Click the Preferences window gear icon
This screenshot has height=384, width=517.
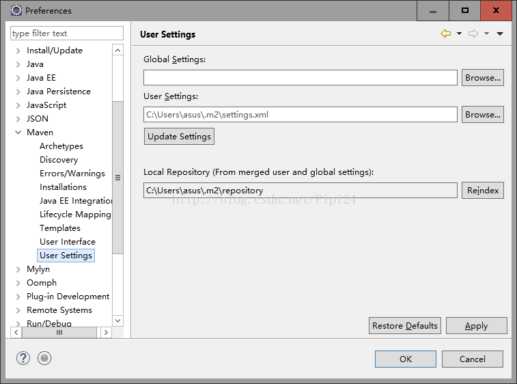pyautogui.click(x=16, y=10)
